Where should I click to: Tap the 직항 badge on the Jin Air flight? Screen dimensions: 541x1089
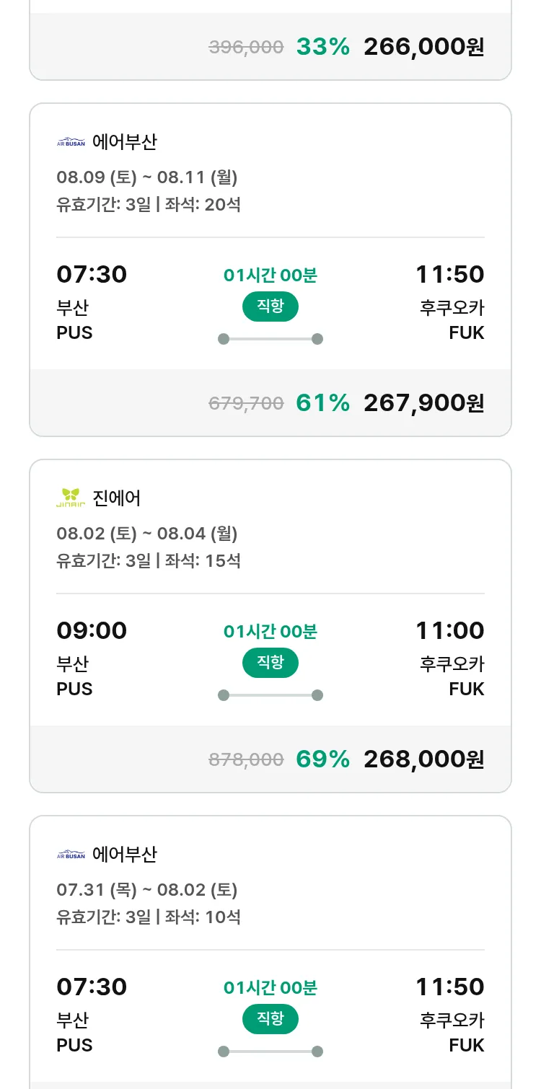click(270, 663)
